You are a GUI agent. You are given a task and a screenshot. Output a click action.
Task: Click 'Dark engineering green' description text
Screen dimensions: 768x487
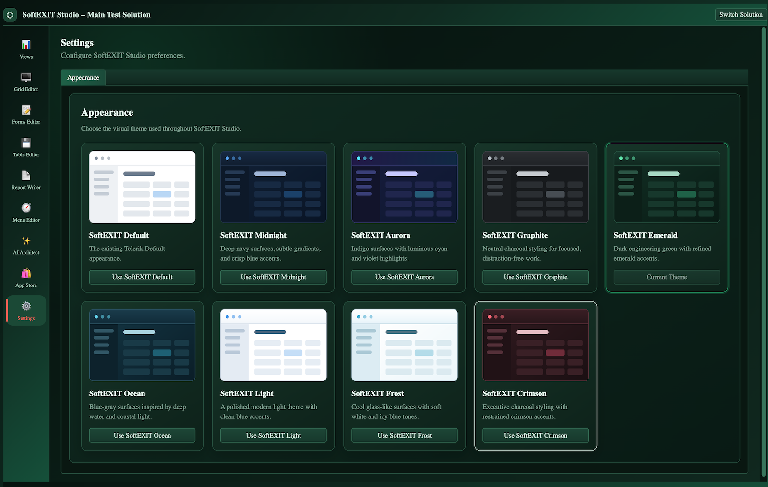point(662,253)
